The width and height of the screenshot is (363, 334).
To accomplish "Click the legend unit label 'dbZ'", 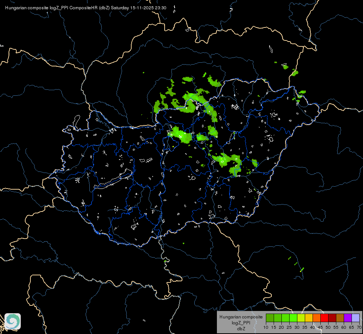I will tap(241, 329).
